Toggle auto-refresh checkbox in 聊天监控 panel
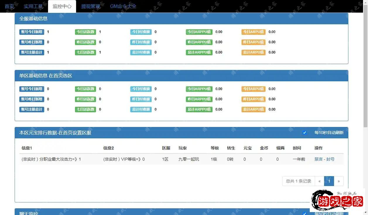This screenshot has width=368, height=215. pos(304,213)
